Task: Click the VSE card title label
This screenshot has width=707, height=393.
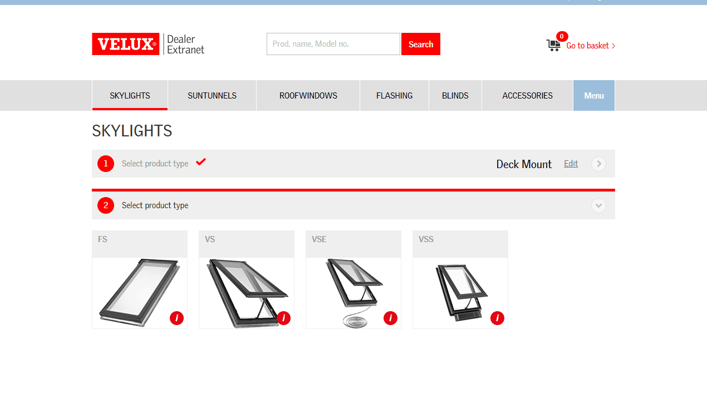Action: (x=319, y=239)
